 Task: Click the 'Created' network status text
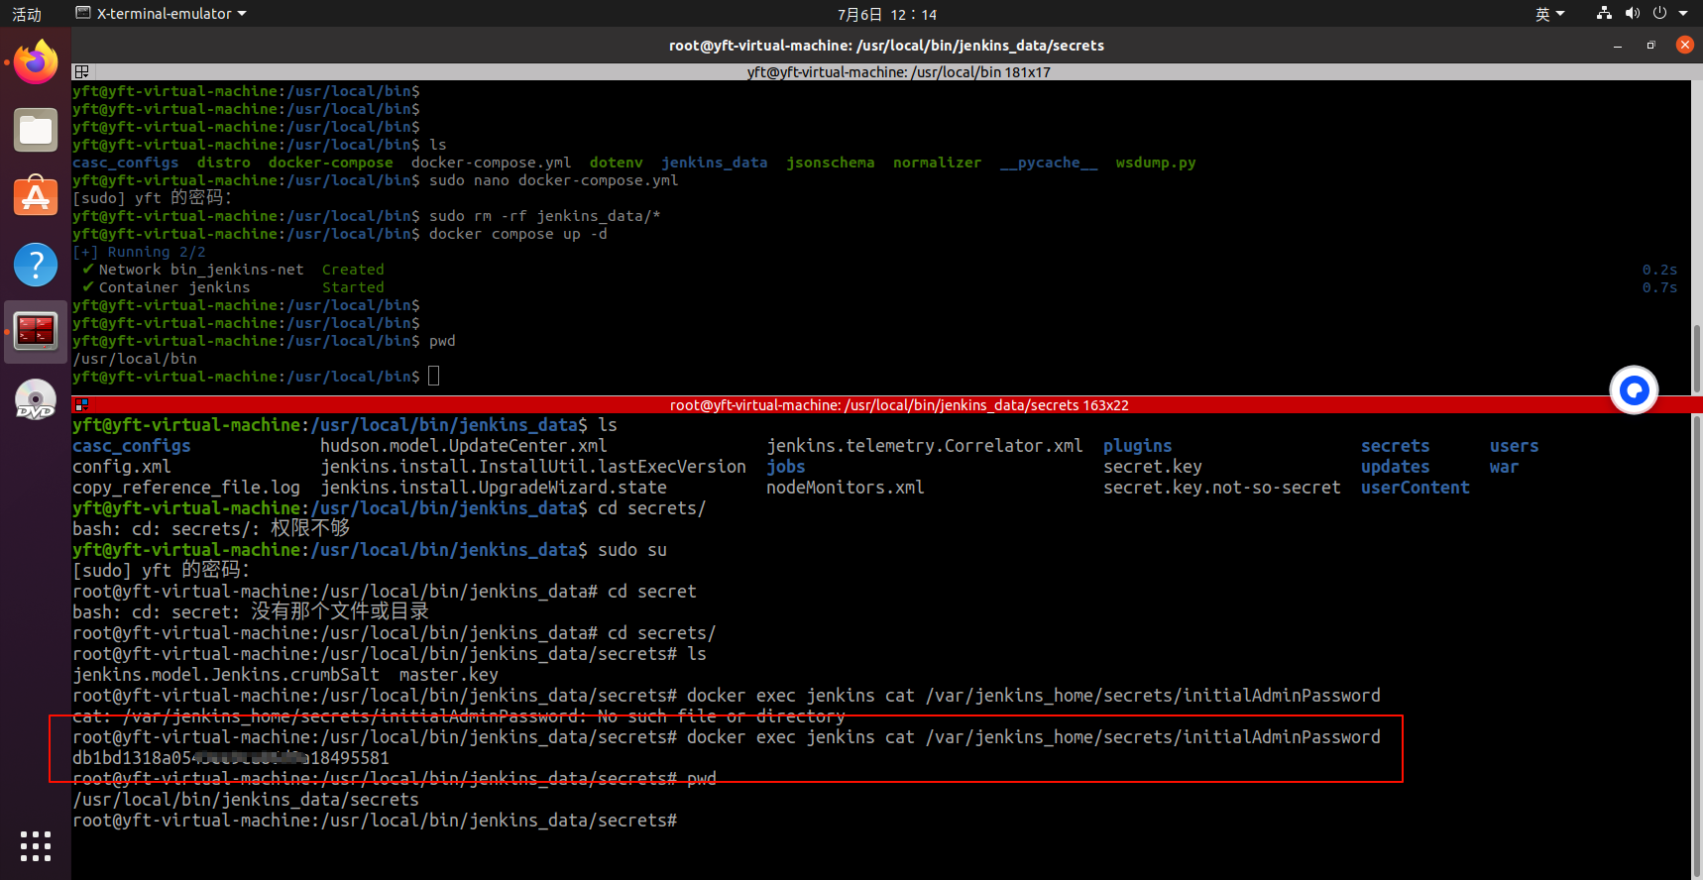click(x=353, y=270)
